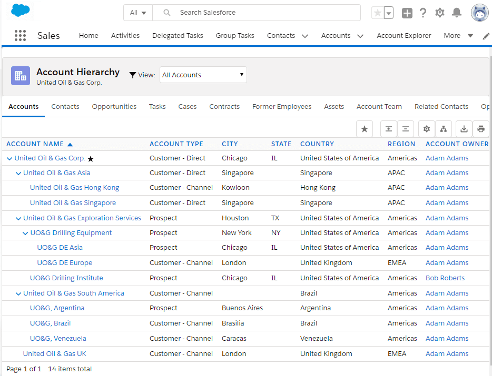Click the print icon

click(481, 129)
